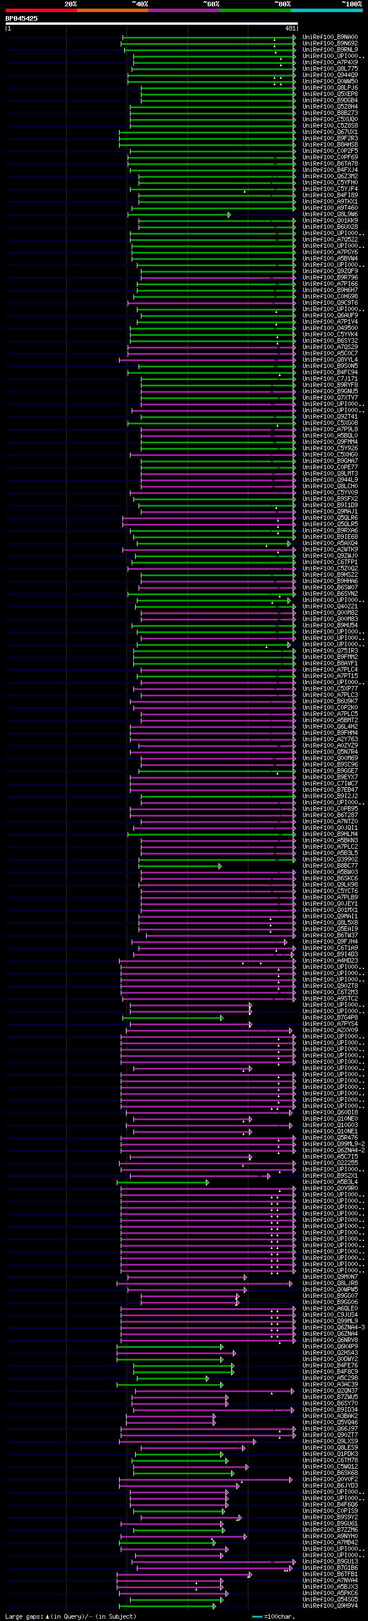Click the UniRef100_Q5Z8H4 label
Image resolution: width=368 pixels, height=1621 pixels.
pyautogui.click(x=330, y=106)
